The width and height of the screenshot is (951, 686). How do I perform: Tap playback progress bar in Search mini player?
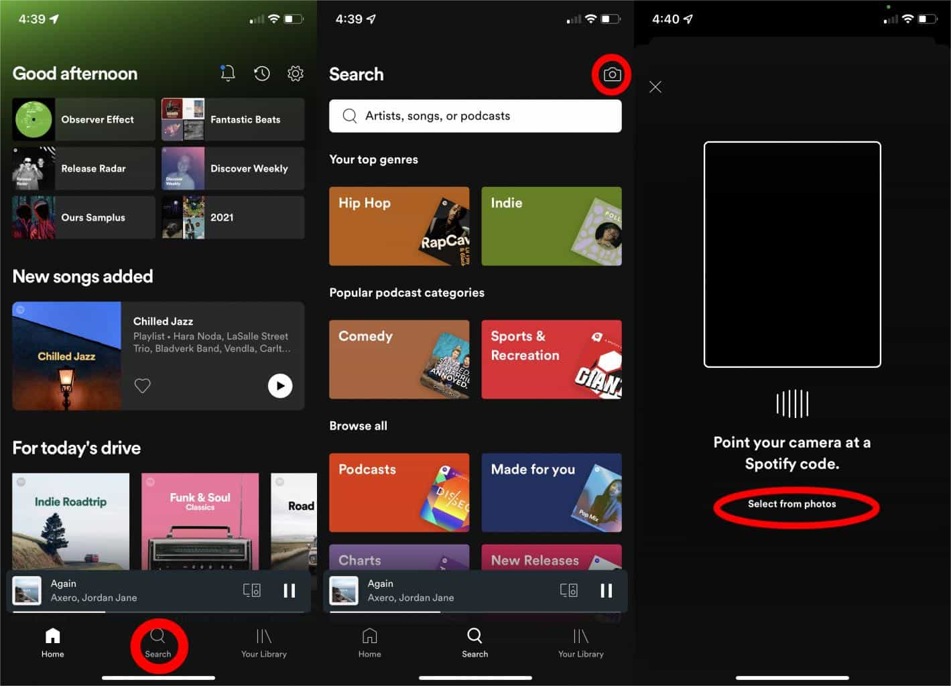point(476,611)
